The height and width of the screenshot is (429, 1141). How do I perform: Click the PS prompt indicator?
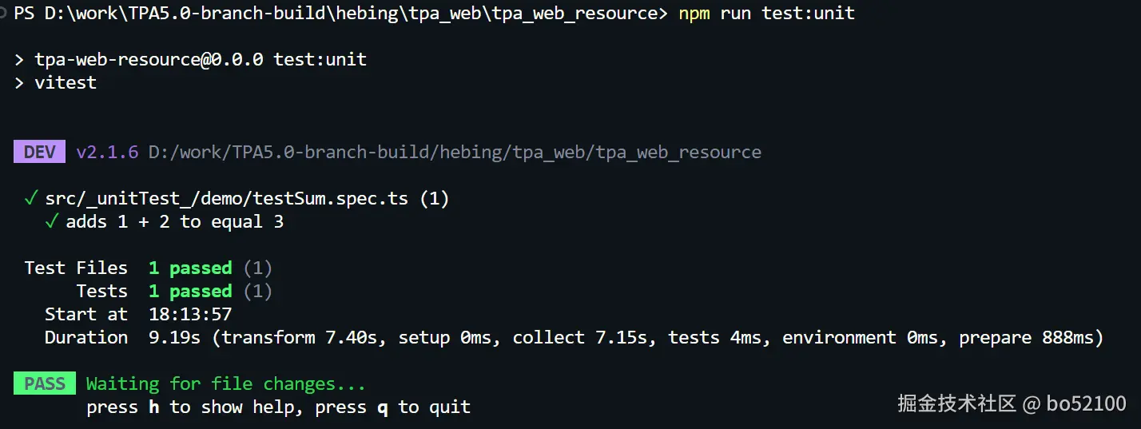pos(23,13)
